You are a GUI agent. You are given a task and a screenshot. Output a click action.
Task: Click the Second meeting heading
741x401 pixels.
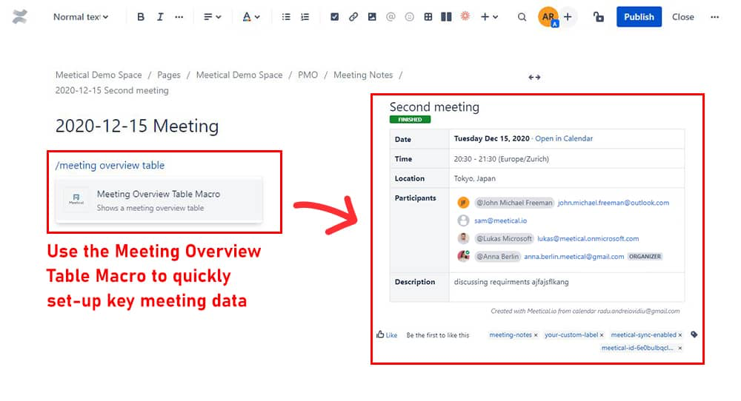click(x=434, y=107)
